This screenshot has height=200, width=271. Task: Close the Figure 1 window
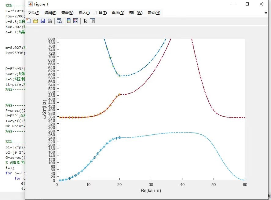point(261,4)
